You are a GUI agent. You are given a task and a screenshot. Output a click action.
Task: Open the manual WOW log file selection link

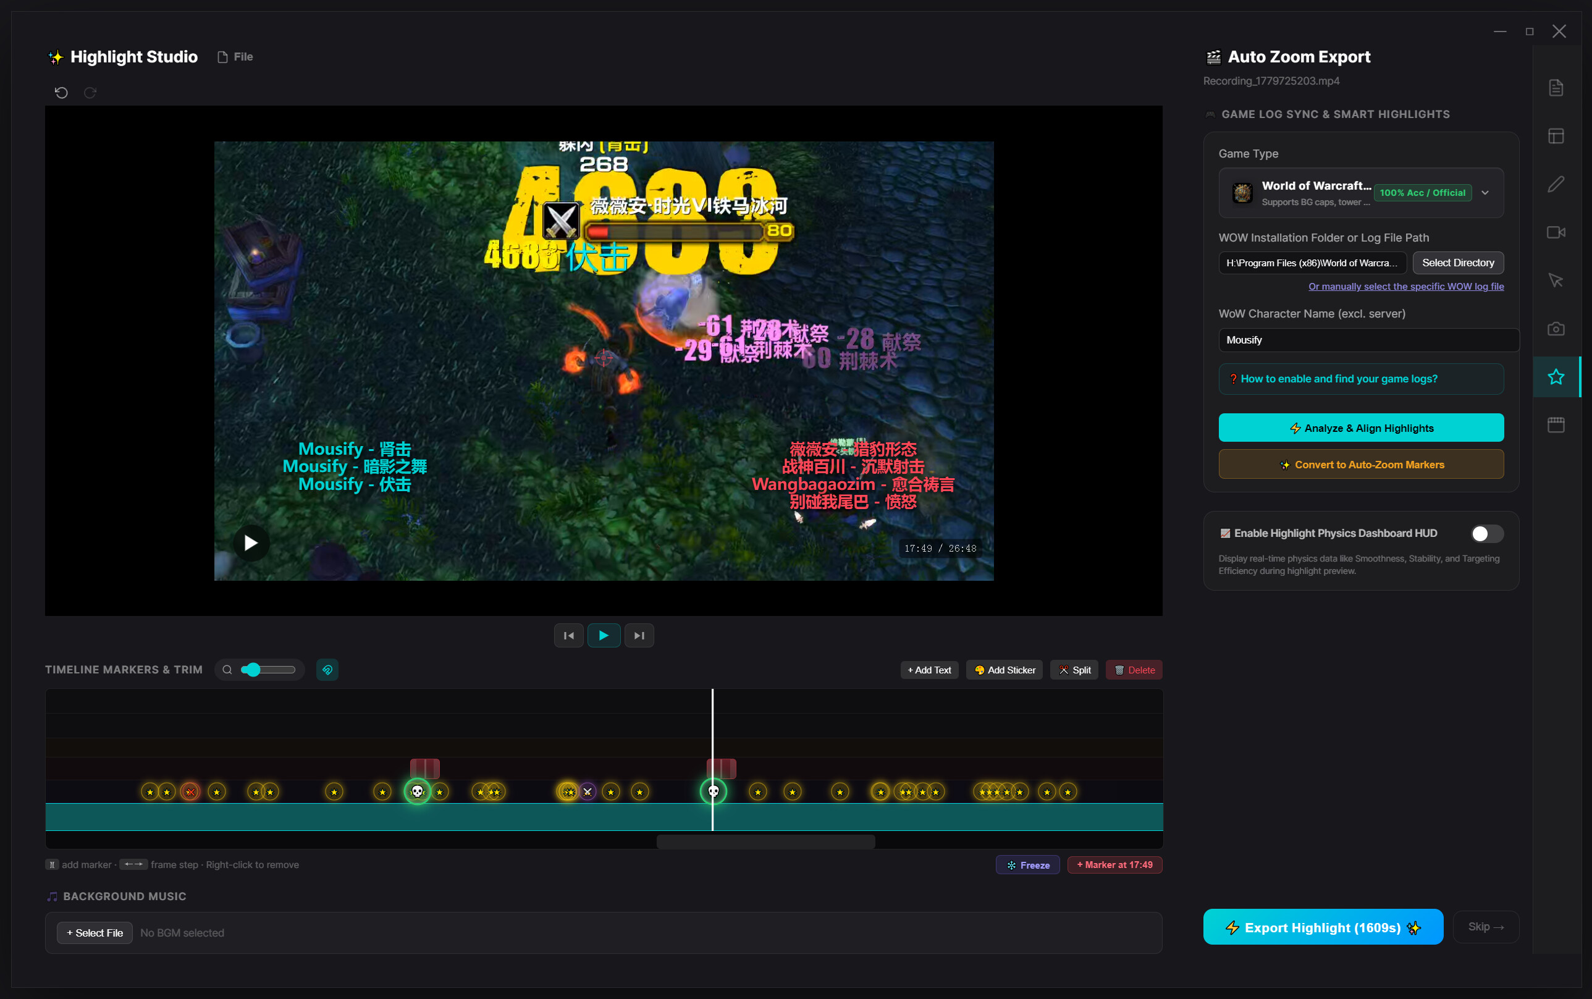click(x=1405, y=287)
